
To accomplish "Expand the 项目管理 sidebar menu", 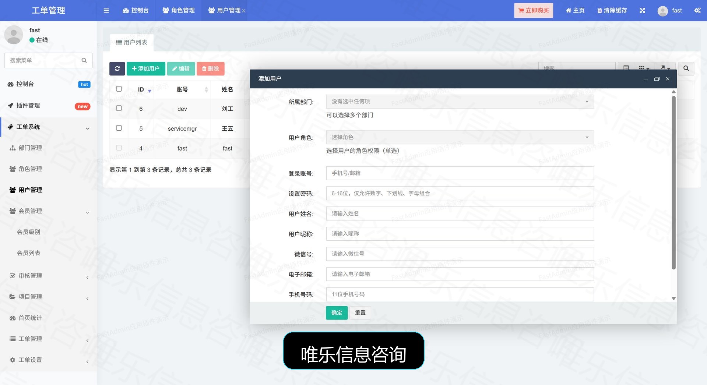I will pos(49,297).
